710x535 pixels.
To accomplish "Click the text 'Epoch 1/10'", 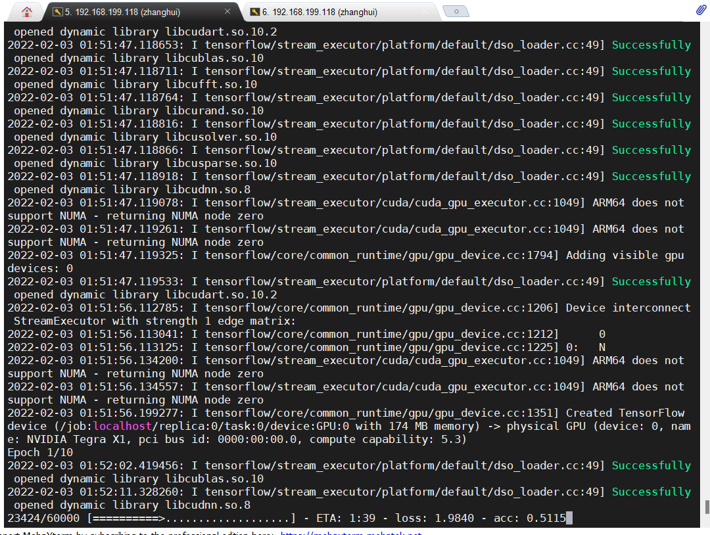I will [x=40, y=452].
